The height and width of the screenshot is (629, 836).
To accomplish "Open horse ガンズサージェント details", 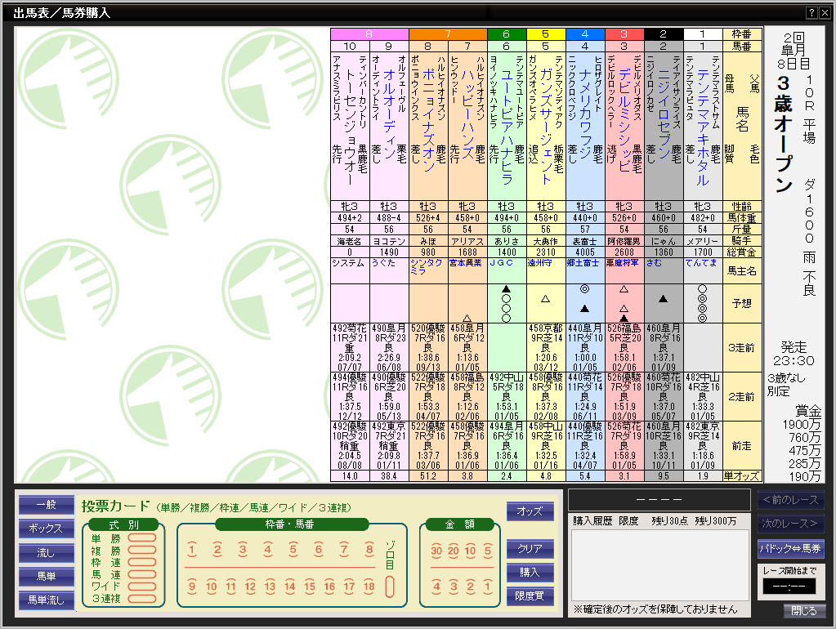I will pyautogui.click(x=546, y=127).
